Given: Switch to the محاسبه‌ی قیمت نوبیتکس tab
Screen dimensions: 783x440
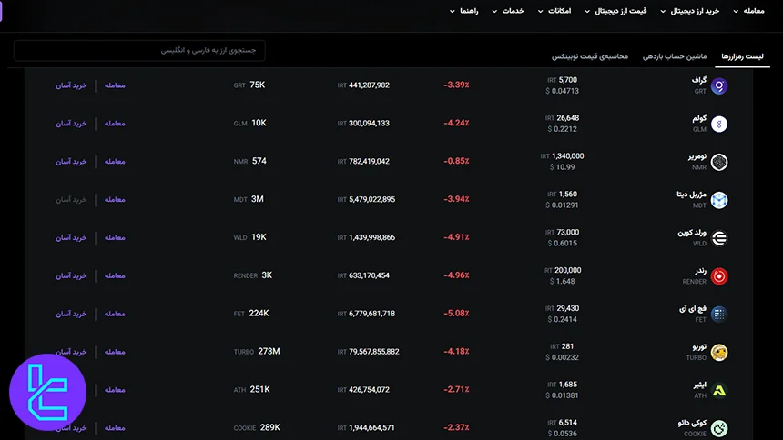Looking at the screenshot, I should pyautogui.click(x=589, y=56).
